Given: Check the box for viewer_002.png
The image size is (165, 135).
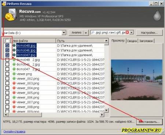Looking at the screenshot, I should 7,79.
